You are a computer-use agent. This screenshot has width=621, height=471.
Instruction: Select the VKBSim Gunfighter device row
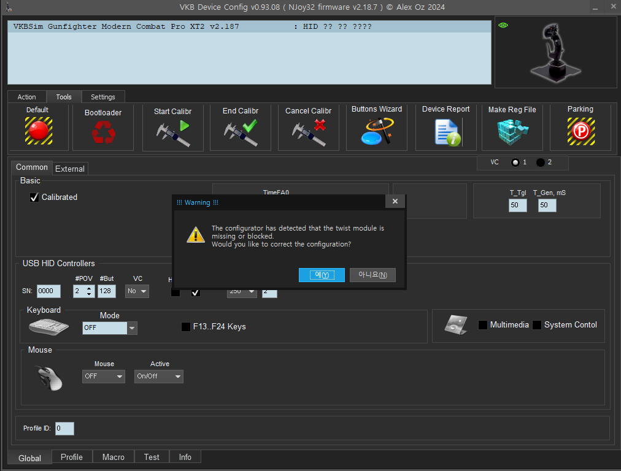(x=250, y=26)
